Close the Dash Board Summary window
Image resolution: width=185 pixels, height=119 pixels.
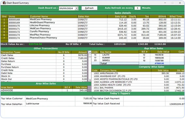click(180, 3)
